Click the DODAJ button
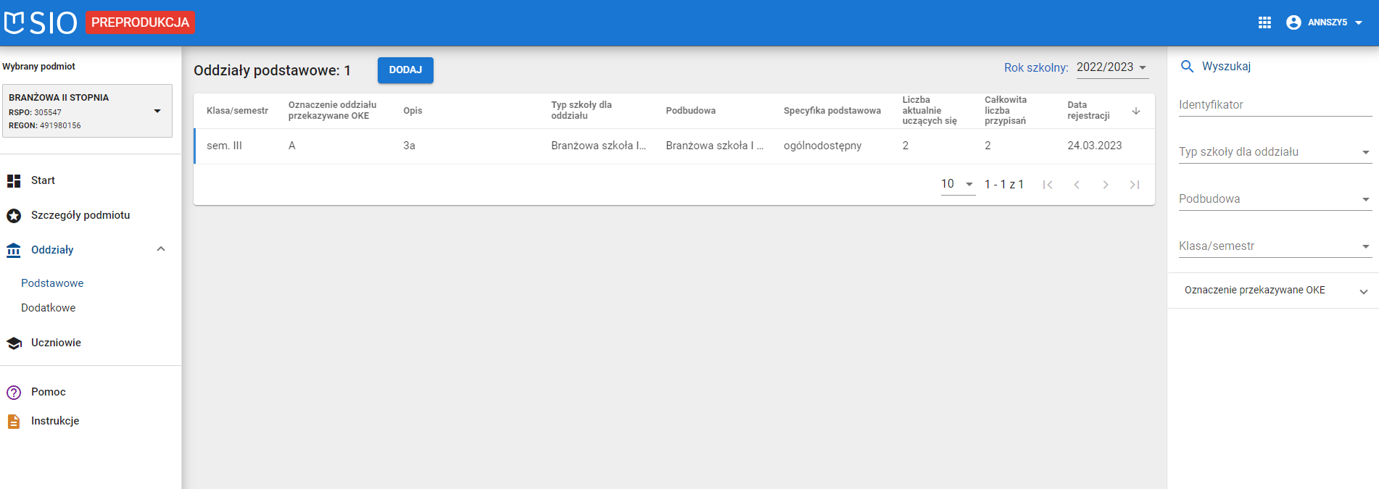This screenshot has width=1379, height=489. click(405, 70)
